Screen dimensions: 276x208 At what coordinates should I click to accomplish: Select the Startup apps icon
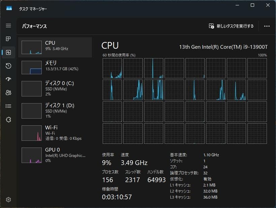pos(8,79)
